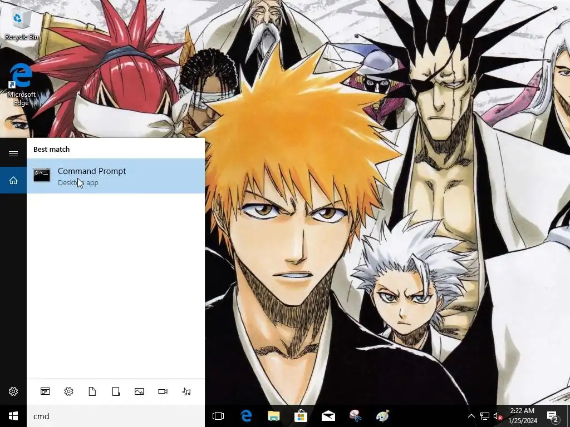Launch Microsoft Edge from the taskbar

coord(246,416)
